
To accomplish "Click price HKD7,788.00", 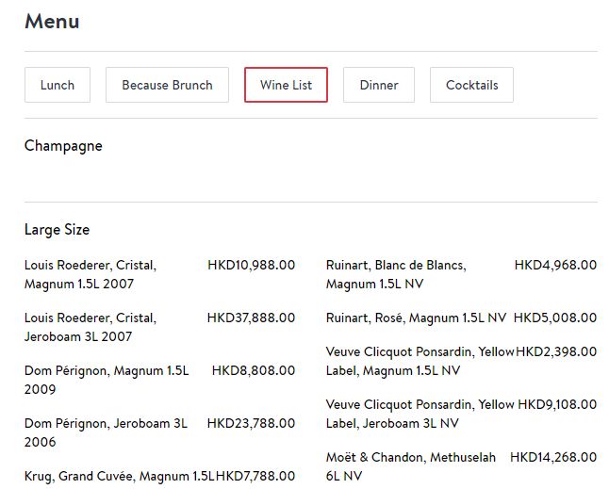I will coord(255,476).
